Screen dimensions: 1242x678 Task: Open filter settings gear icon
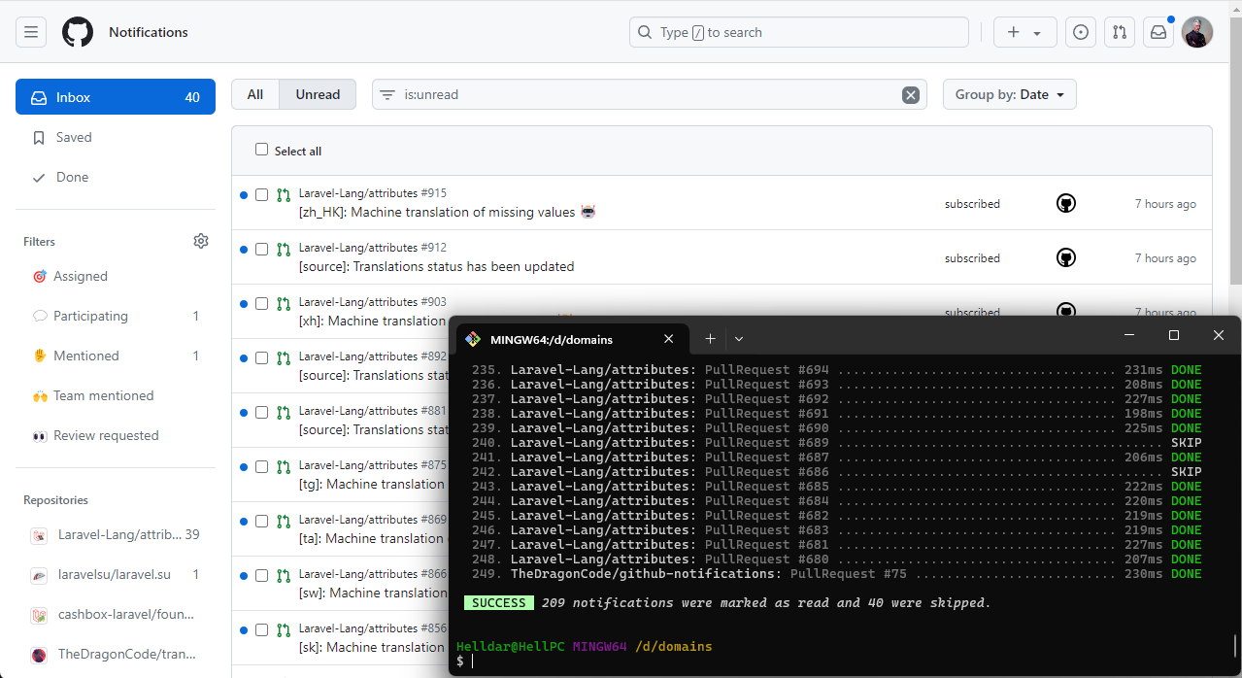pyautogui.click(x=201, y=241)
